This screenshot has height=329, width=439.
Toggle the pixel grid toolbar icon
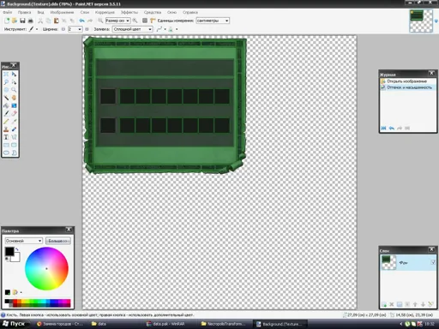(x=145, y=21)
